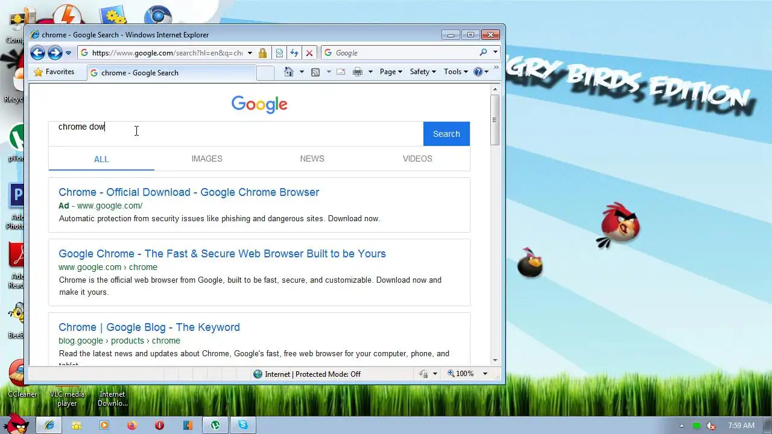The height and width of the screenshot is (434, 772).
Task: Launch Opera from the taskbar
Action: tap(159, 426)
